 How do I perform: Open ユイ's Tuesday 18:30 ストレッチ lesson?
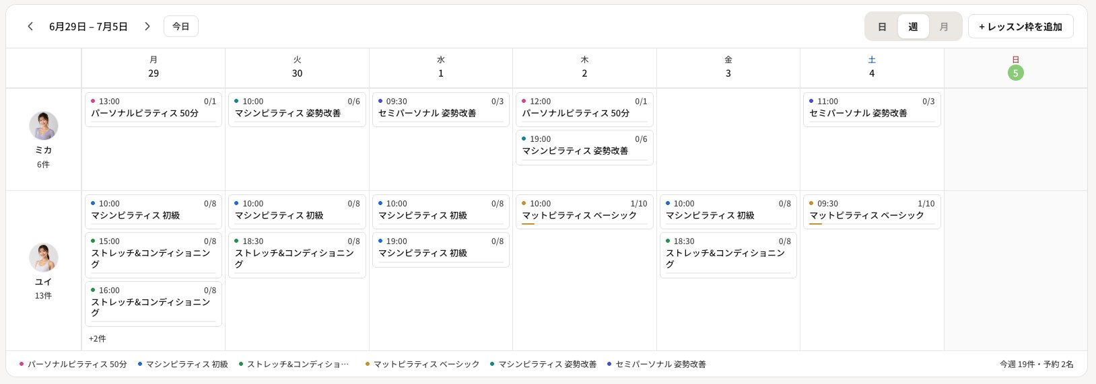coord(297,256)
